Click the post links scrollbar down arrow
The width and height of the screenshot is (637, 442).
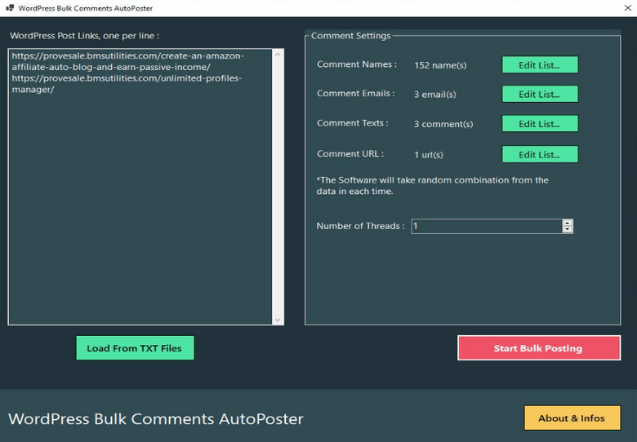(278, 320)
